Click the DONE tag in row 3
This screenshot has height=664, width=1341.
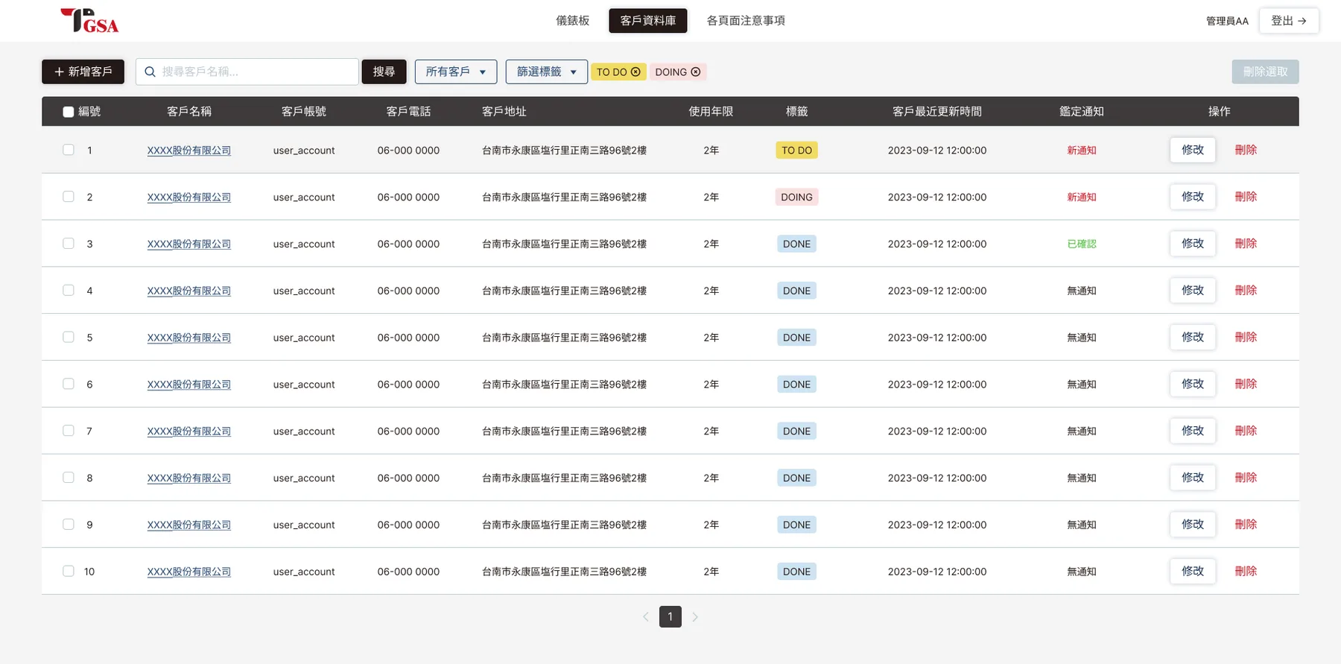[x=796, y=244]
